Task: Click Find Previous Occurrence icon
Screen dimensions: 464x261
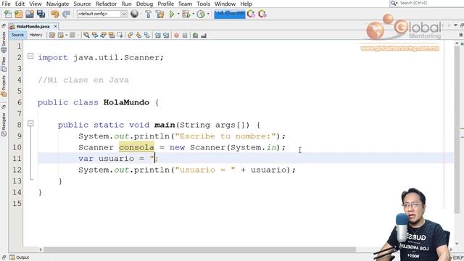Action: pyautogui.click(x=95, y=36)
